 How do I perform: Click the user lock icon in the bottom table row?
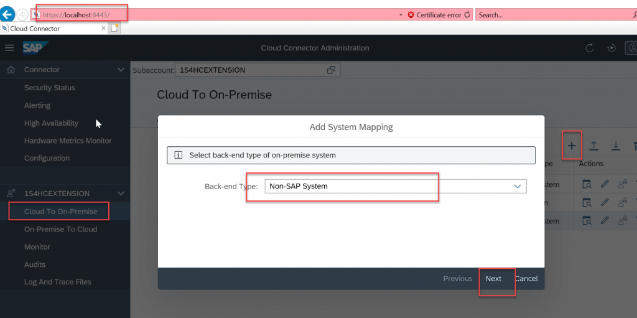point(622,221)
